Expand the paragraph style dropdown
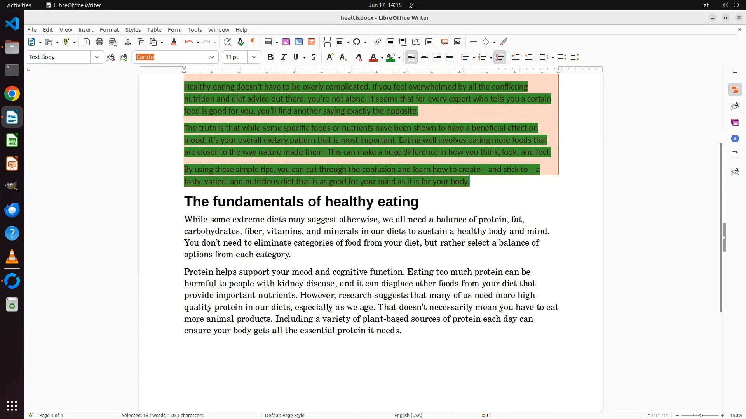This screenshot has width=746, height=419. [97, 57]
